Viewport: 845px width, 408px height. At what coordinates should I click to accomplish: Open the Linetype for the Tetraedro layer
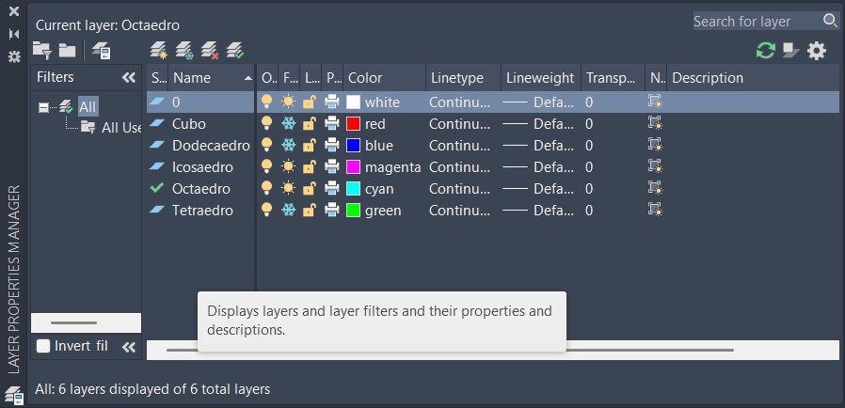point(459,210)
